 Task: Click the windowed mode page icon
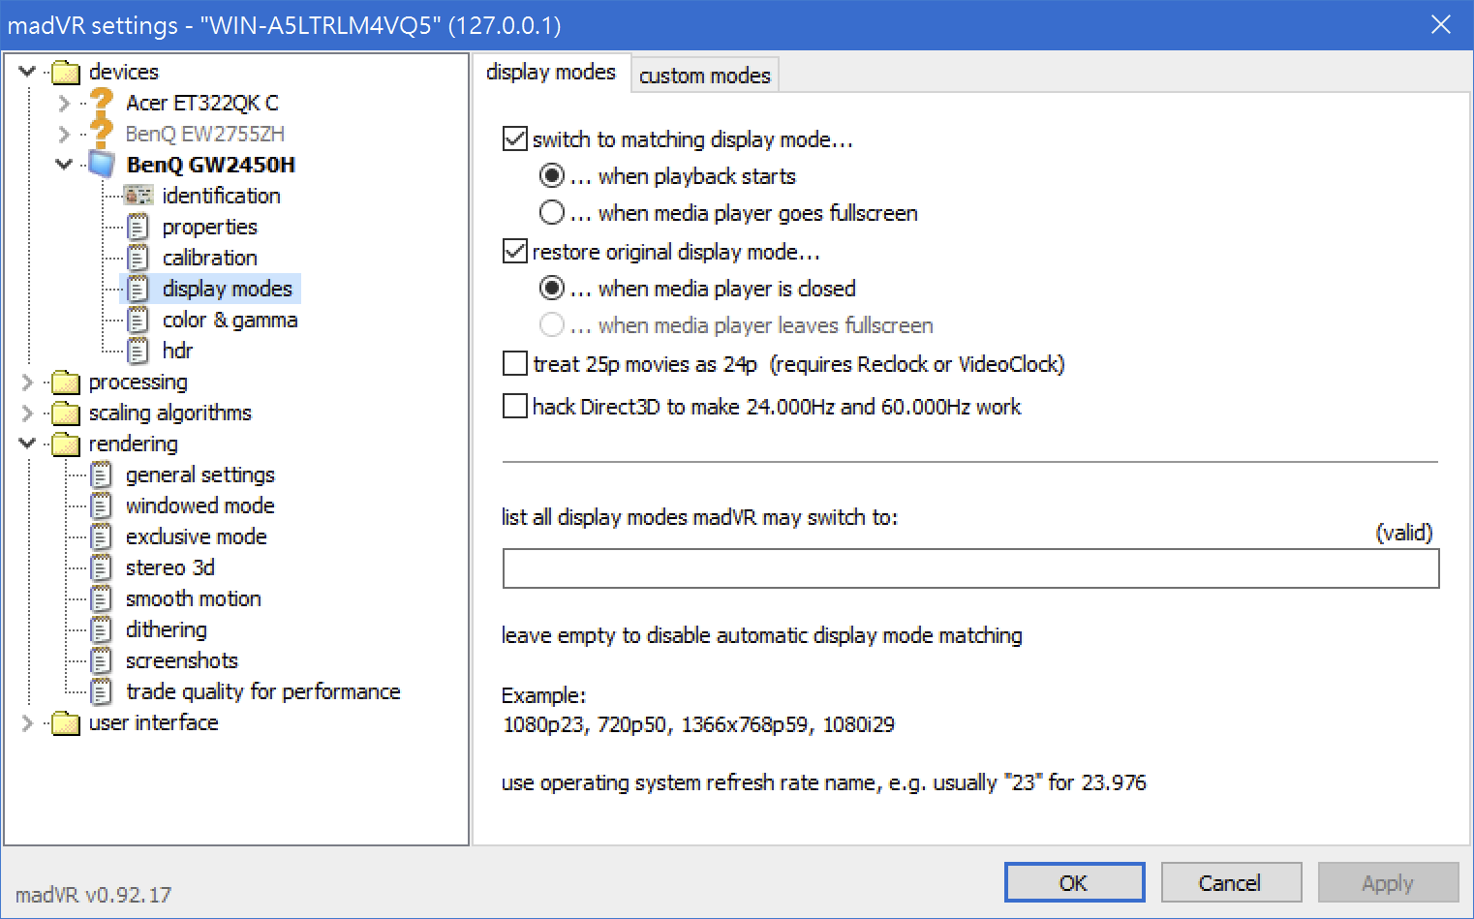(102, 505)
